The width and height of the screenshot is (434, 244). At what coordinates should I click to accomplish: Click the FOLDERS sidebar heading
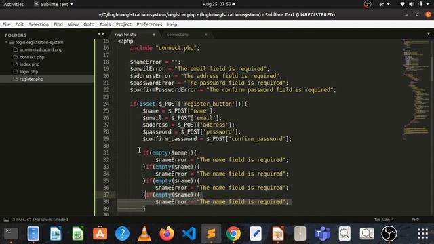[x=16, y=35]
